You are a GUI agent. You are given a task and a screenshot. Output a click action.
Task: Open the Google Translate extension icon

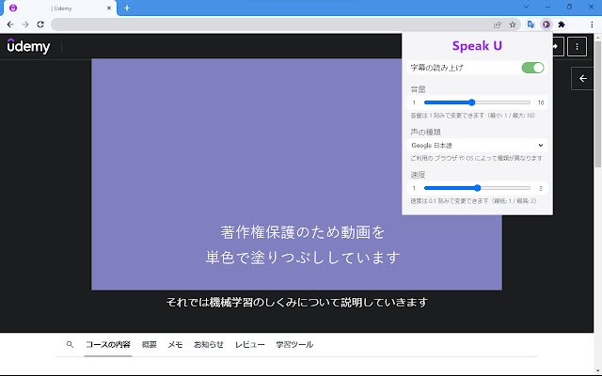pyautogui.click(x=531, y=24)
